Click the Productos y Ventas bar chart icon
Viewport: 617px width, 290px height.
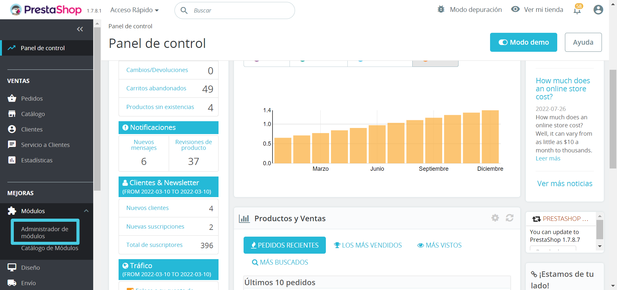click(244, 219)
